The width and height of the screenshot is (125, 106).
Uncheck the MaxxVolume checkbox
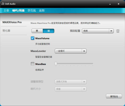33,38
